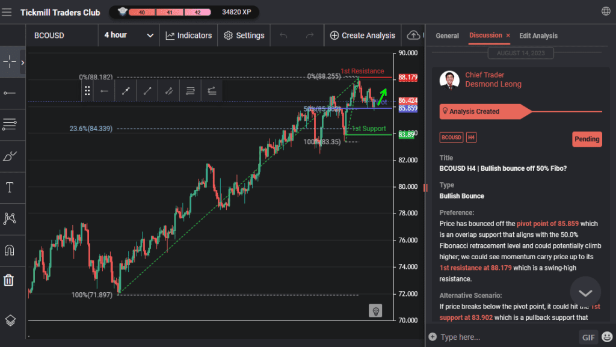Select the Fib channel tool in floating toolbar

pyautogui.click(x=212, y=91)
